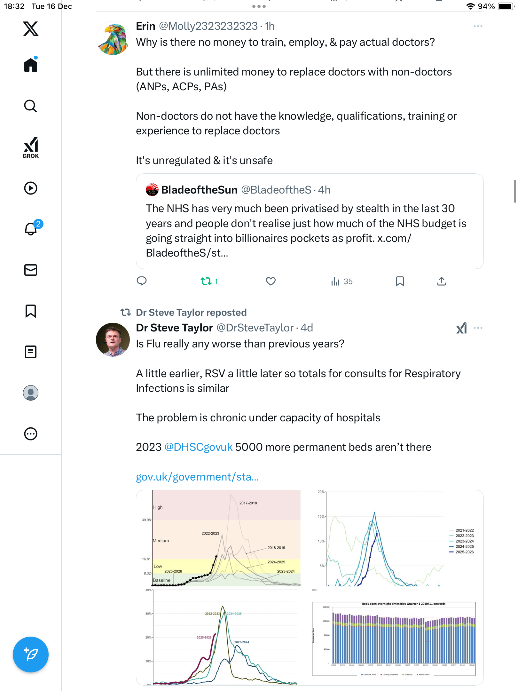The height and width of the screenshot is (691, 518).
Task: Open the Lists icon in sidebar
Action: [31, 352]
